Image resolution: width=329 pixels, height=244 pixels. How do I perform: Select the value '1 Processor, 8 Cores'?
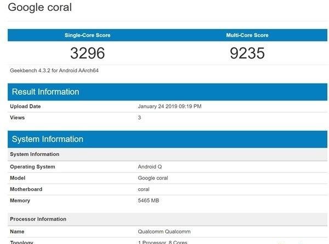pyautogui.click(x=163, y=242)
